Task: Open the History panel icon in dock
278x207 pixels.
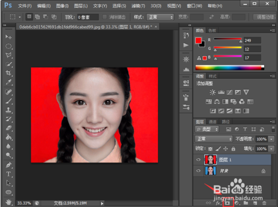Action: click(186, 35)
